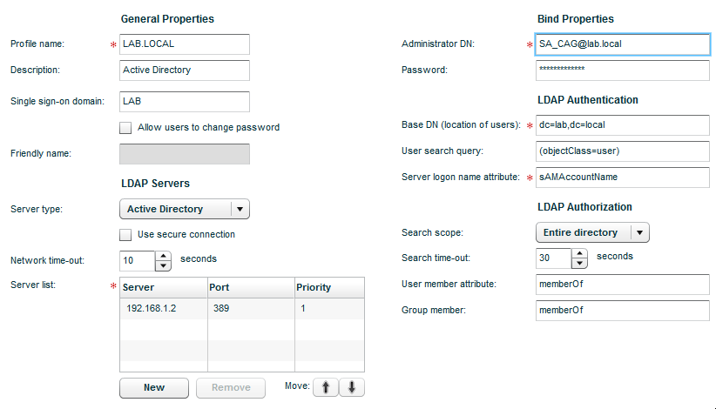Open the Server type dropdown

[185, 209]
